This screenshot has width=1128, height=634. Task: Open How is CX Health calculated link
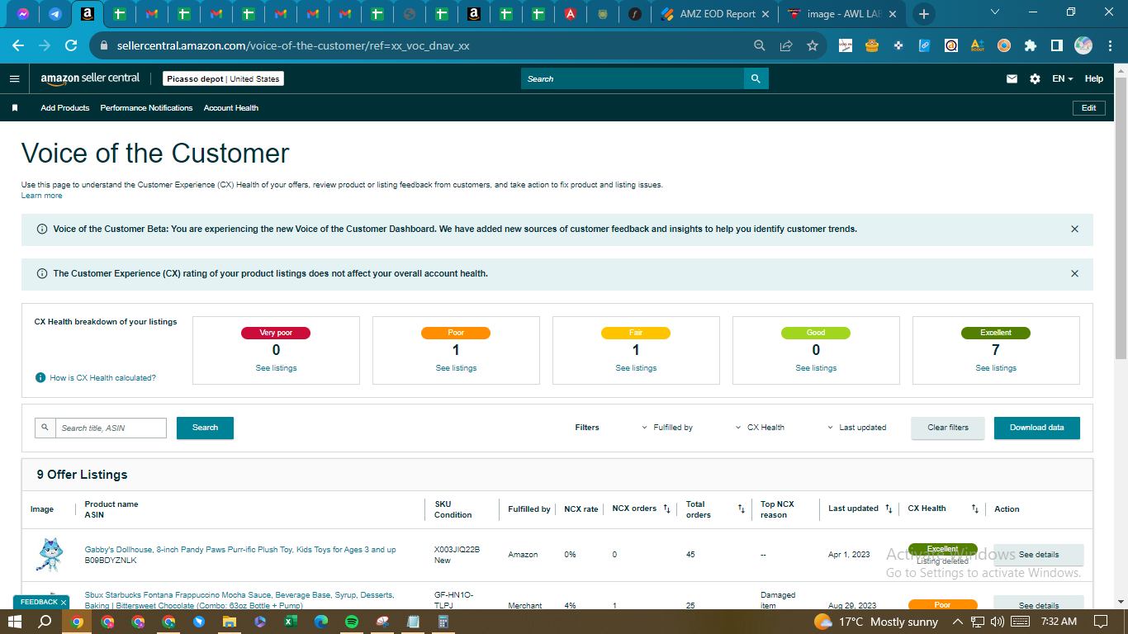pyautogui.click(x=102, y=378)
